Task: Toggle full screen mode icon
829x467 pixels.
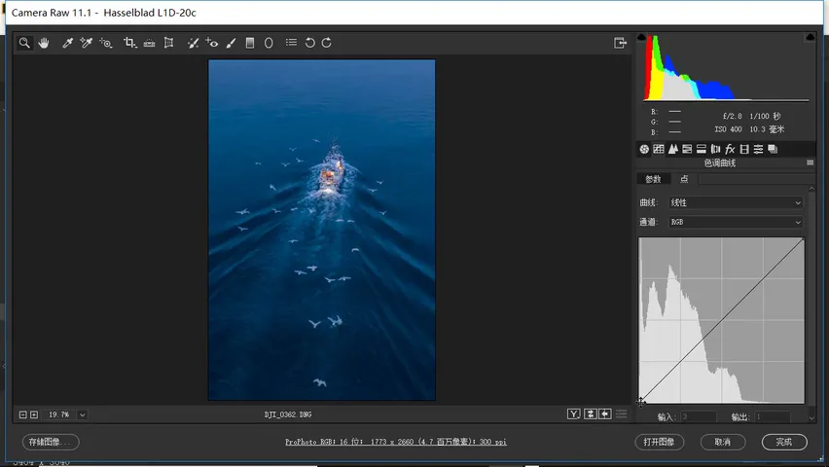Action: click(620, 43)
